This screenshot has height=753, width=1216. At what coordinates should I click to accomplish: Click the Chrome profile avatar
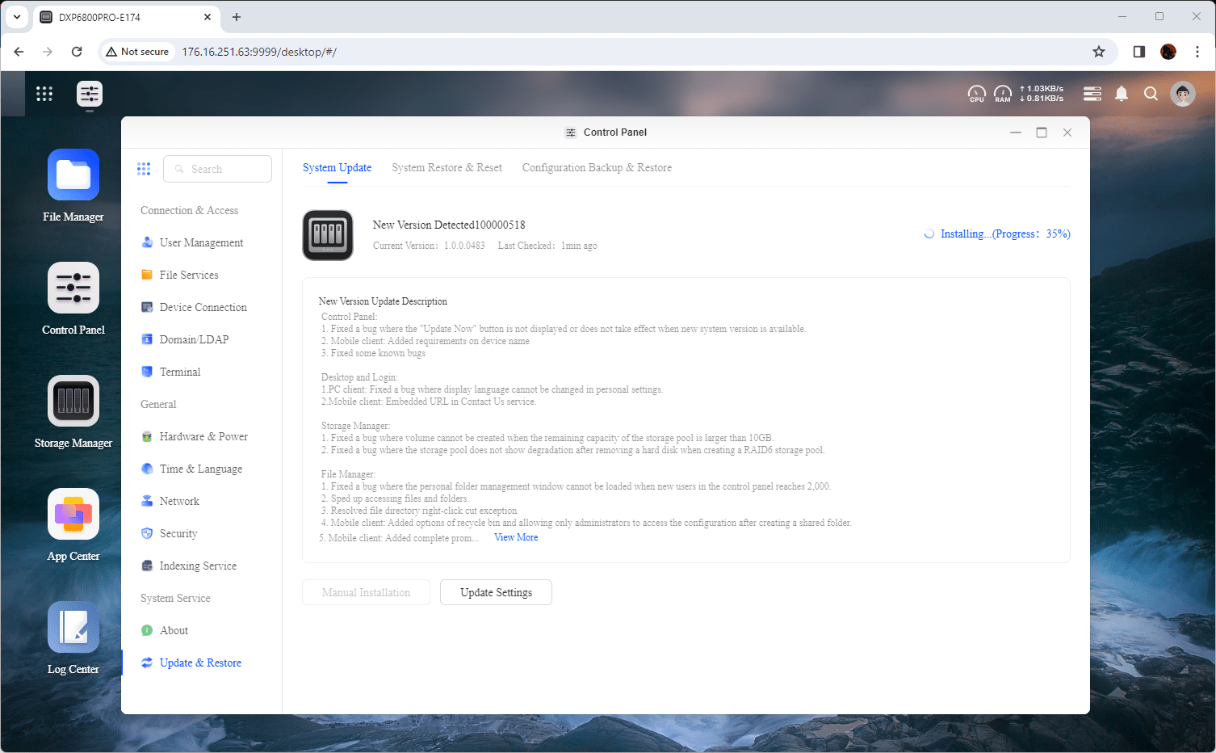(1168, 52)
